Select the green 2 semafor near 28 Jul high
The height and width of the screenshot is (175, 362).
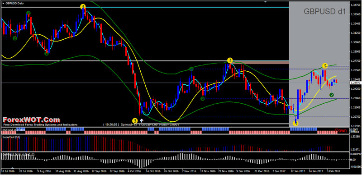(x=28, y=13)
